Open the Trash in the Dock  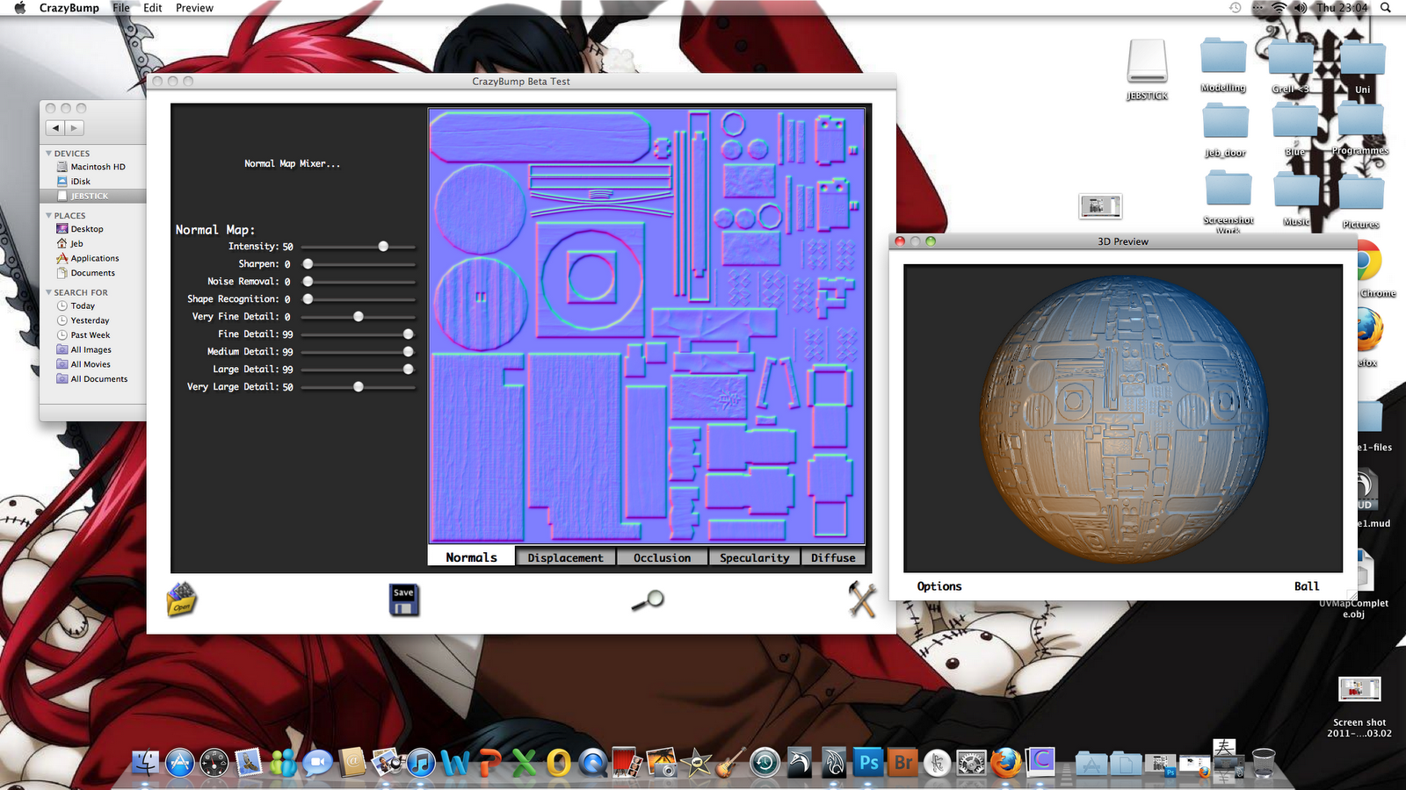(x=1264, y=763)
